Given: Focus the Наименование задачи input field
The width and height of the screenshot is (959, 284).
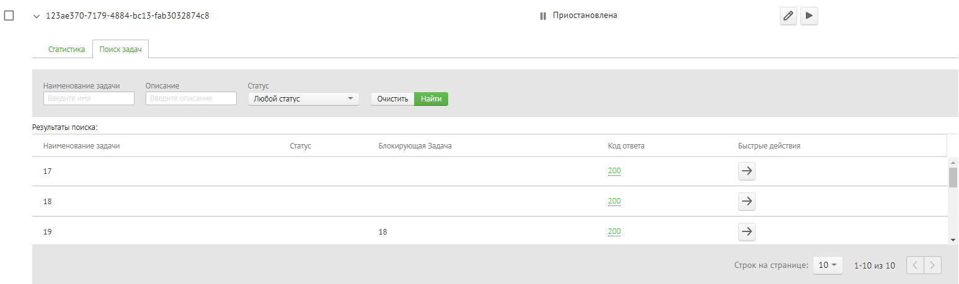Looking at the screenshot, I should [89, 99].
